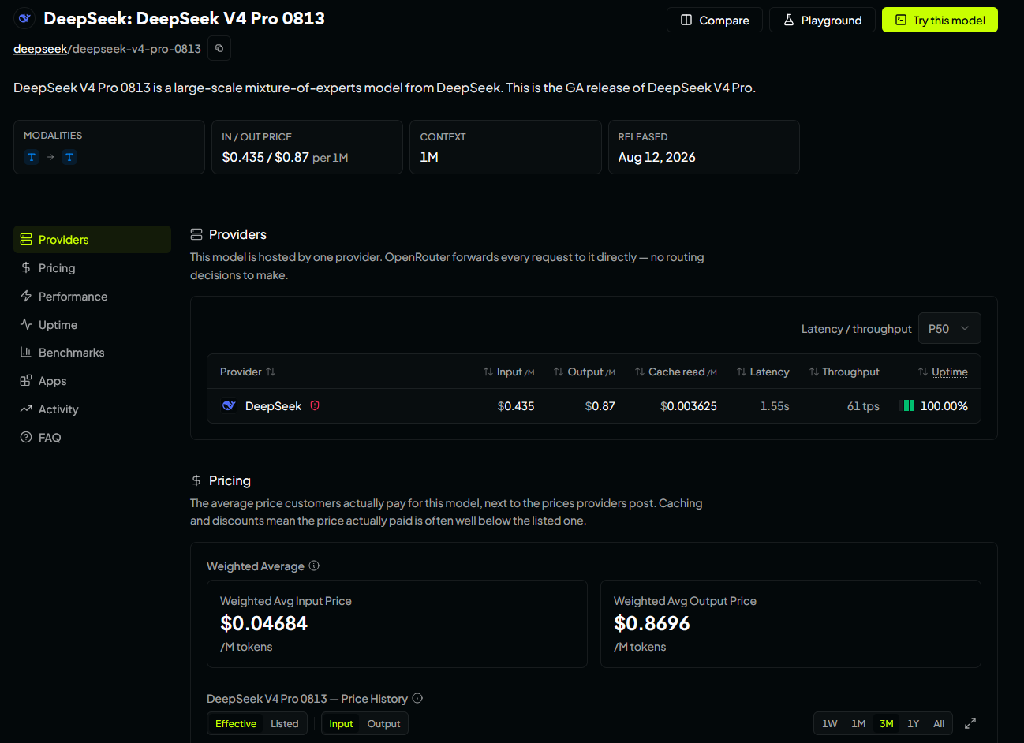Show info tooltip for Weighted Average
Viewport: 1024px width, 743px height.
point(314,566)
